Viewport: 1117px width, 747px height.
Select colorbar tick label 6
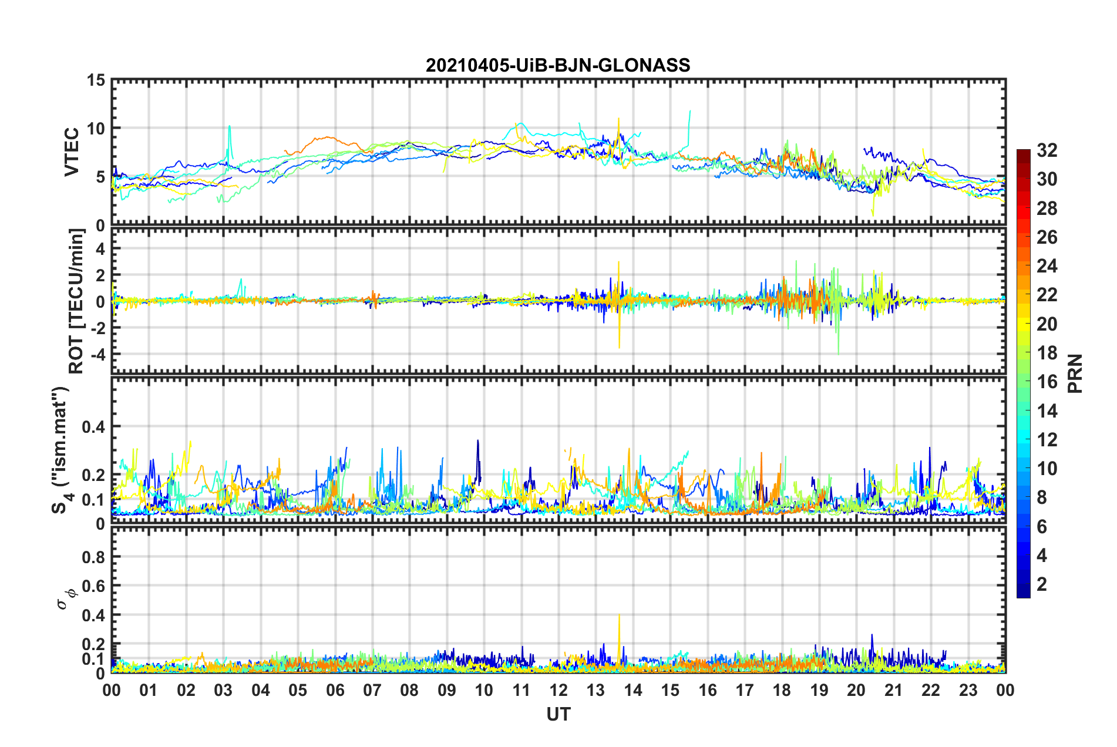(1042, 527)
